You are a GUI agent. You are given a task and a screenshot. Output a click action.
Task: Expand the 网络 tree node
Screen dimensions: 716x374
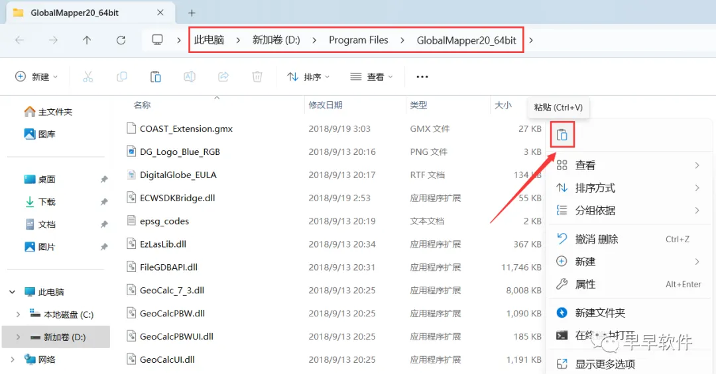coord(13,359)
